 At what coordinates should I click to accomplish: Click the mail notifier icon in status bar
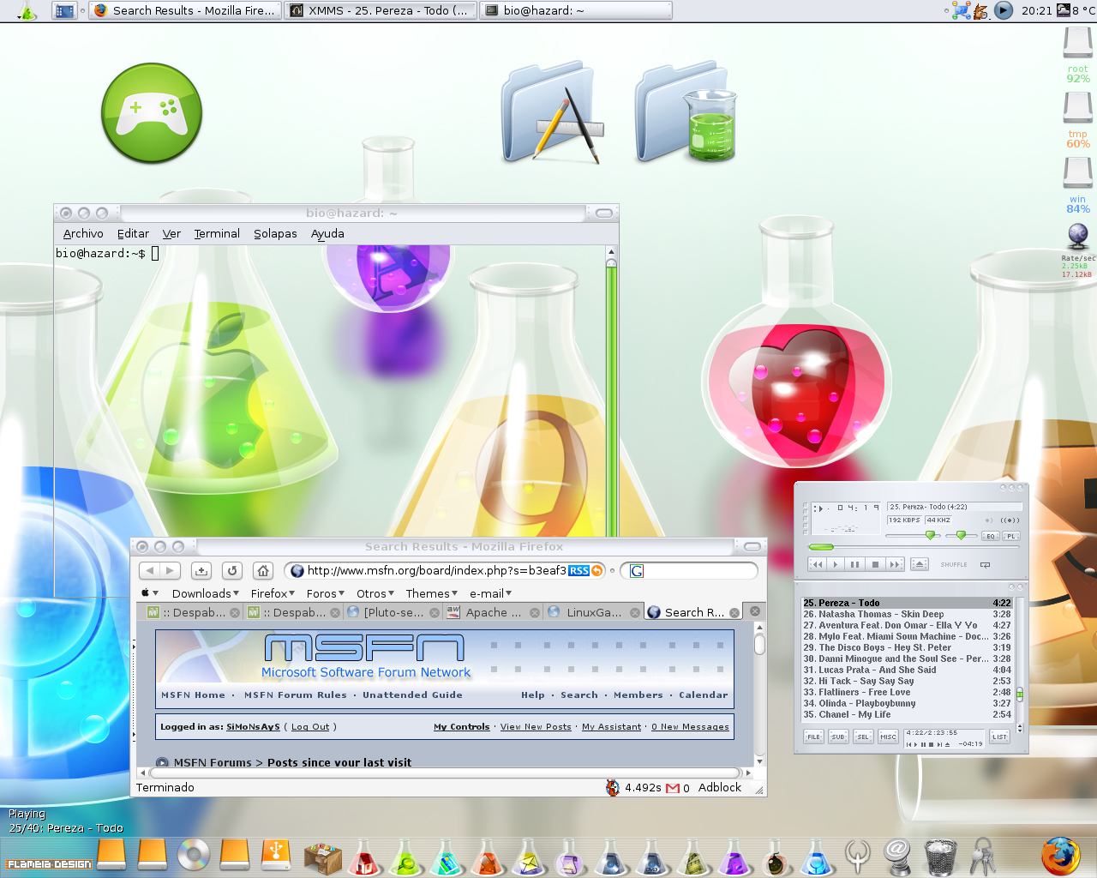(673, 788)
